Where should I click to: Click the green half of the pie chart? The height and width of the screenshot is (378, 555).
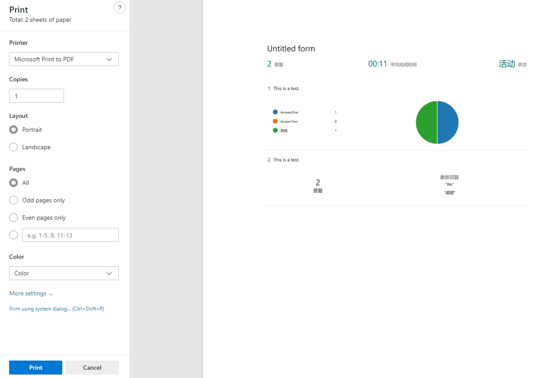point(426,122)
